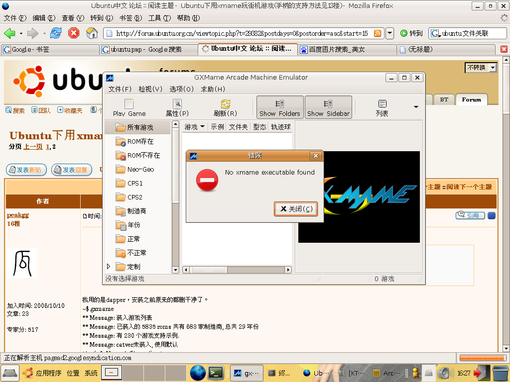Click the search box with ubuntu文件关联

point(468,33)
